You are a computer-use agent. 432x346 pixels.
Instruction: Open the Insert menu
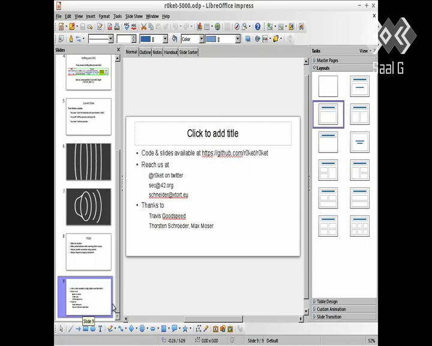click(91, 16)
